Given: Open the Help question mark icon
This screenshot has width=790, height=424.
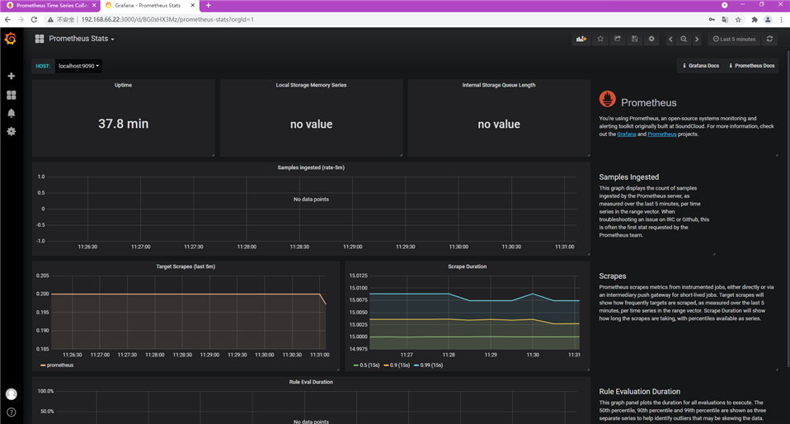Looking at the screenshot, I should [x=11, y=412].
